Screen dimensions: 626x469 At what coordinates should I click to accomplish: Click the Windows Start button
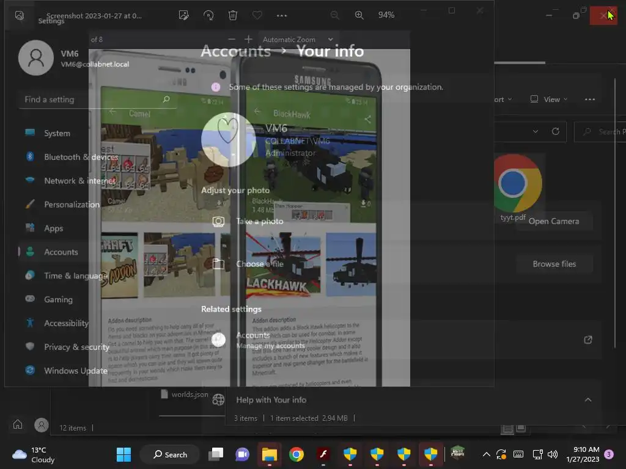[123, 454]
